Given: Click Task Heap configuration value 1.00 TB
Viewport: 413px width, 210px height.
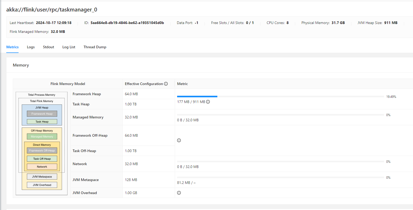Looking at the screenshot, I should 131,104.
